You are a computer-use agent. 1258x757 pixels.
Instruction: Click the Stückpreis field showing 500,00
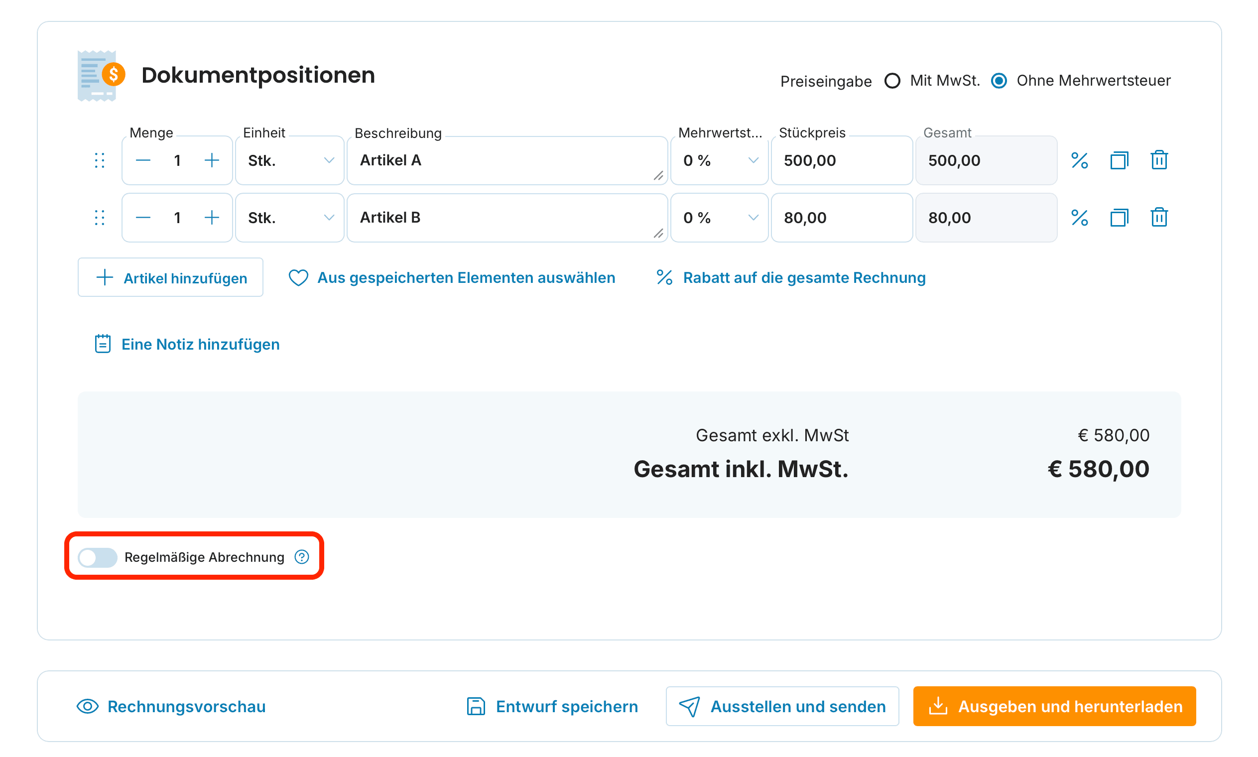[841, 161]
